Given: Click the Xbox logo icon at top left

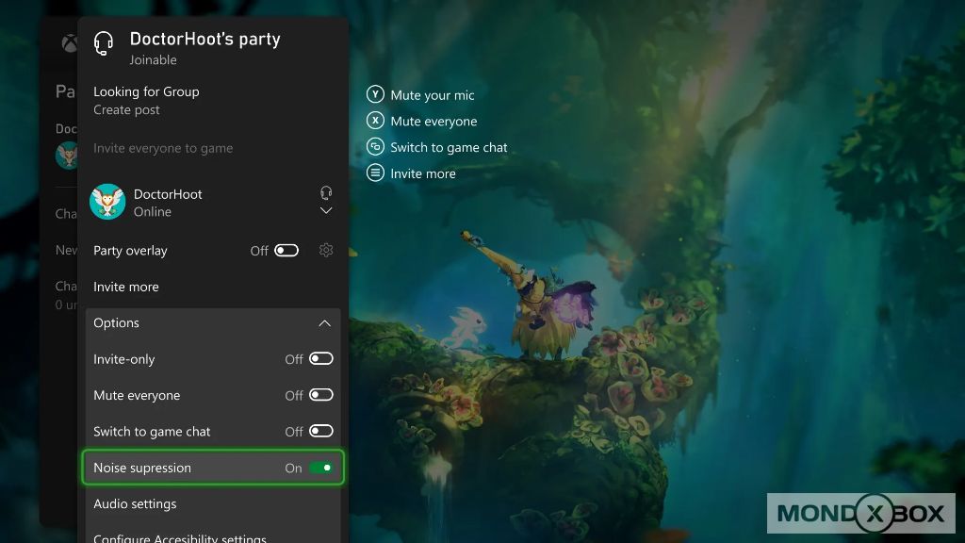Looking at the screenshot, I should click(x=69, y=44).
